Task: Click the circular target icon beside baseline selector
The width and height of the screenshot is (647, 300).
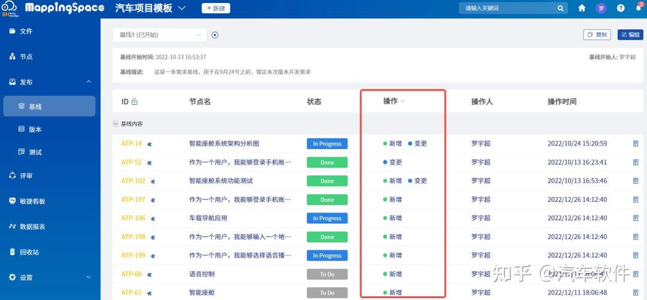Action: pyautogui.click(x=214, y=35)
